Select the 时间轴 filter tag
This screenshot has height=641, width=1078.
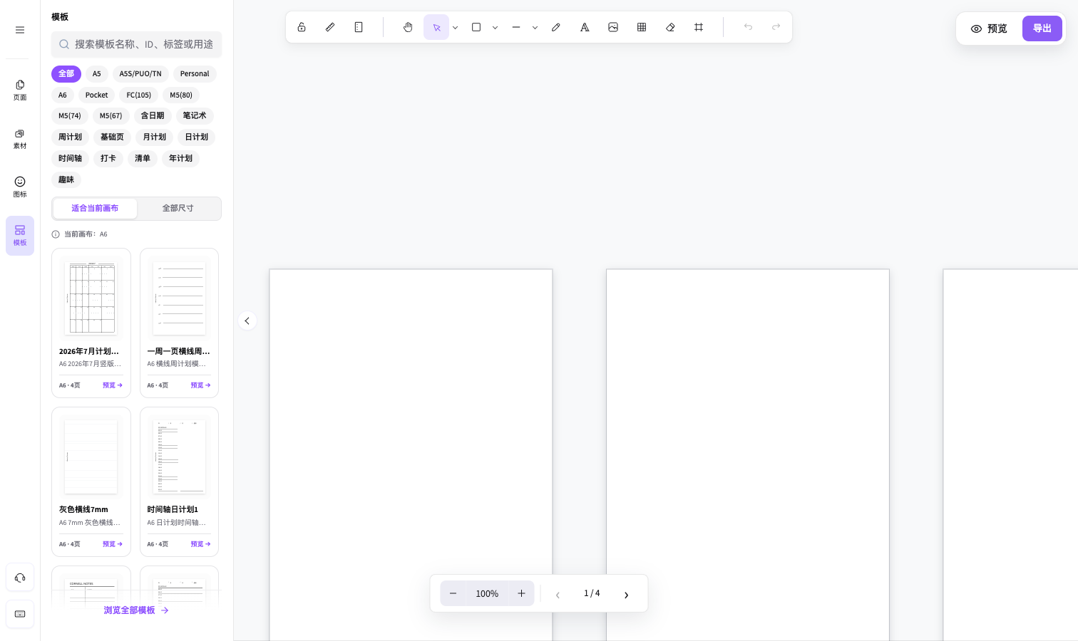[x=70, y=158]
